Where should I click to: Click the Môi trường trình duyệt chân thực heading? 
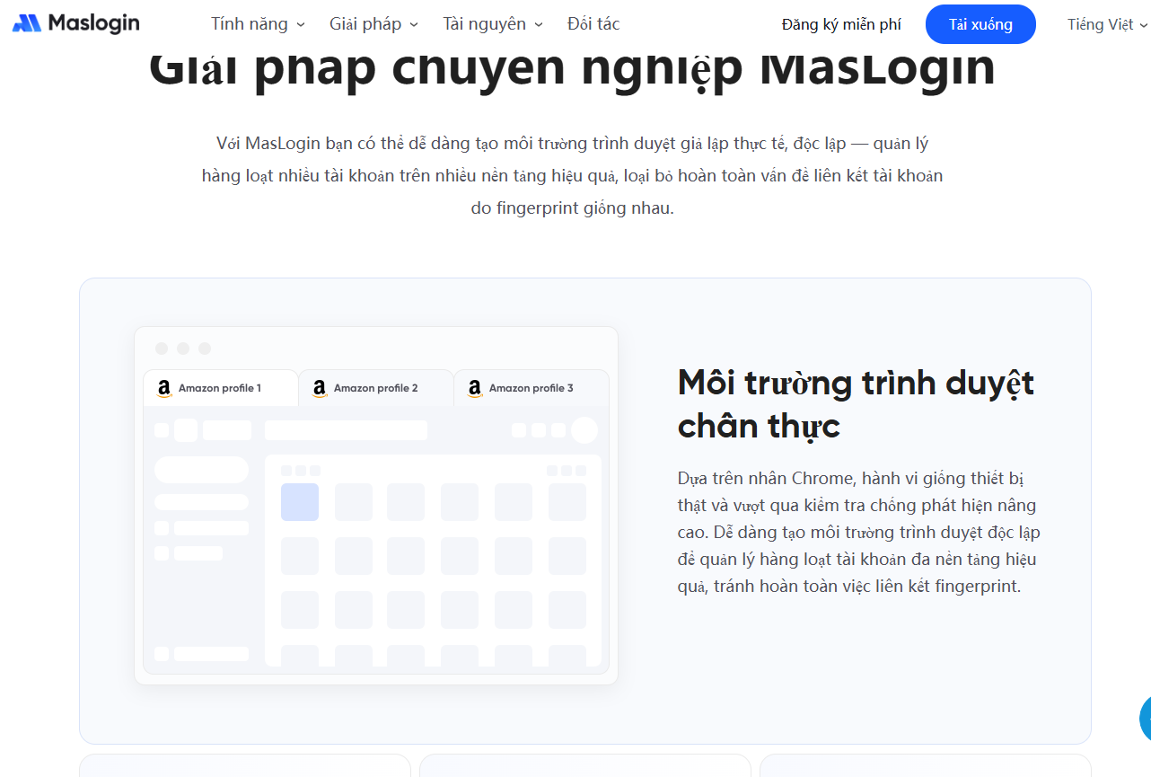click(x=856, y=403)
